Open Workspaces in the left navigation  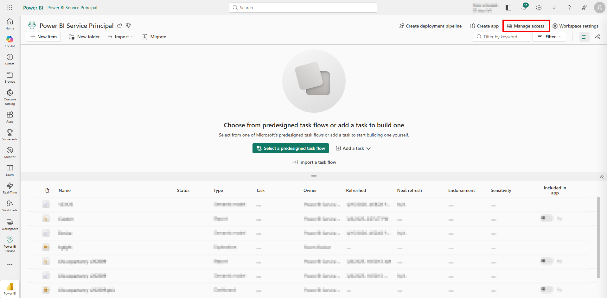tap(10, 224)
